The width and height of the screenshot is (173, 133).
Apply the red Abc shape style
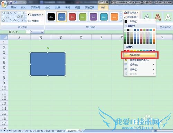point(72,17)
